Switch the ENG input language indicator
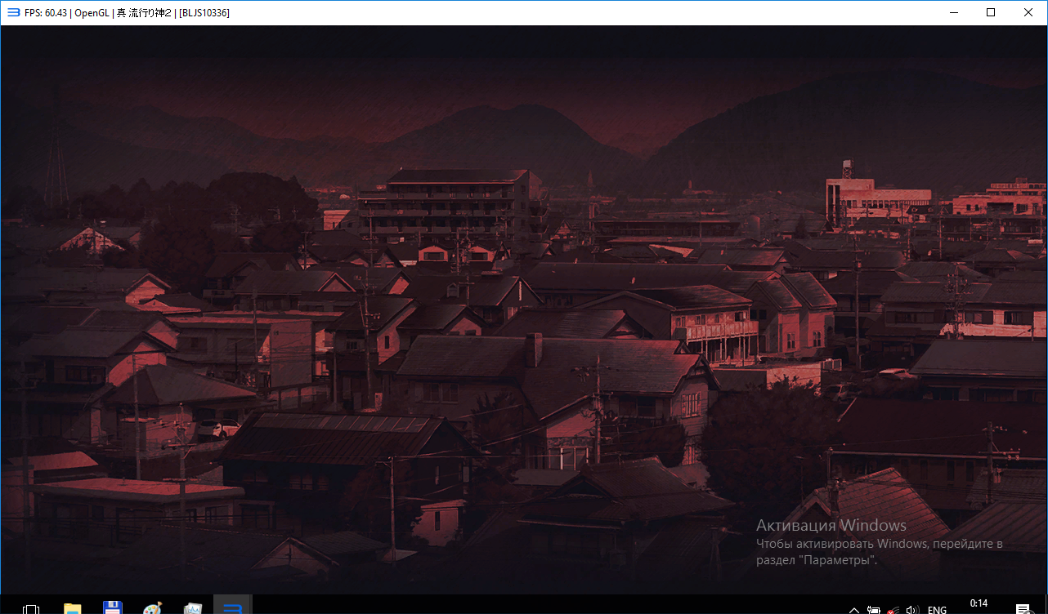Image resolution: width=1048 pixels, height=614 pixels. (x=937, y=609)
